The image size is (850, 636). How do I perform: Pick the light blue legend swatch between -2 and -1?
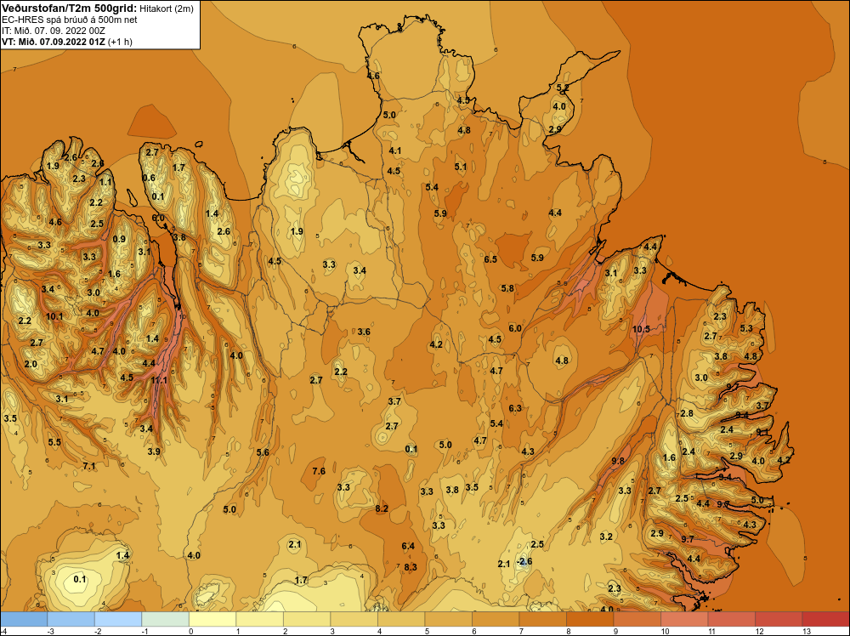pos(118,619)
